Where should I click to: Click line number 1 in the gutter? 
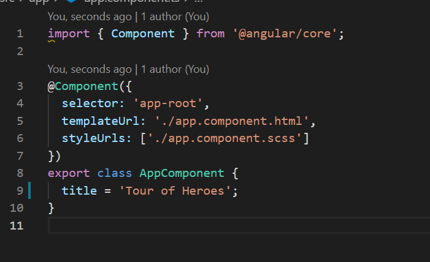20,34
